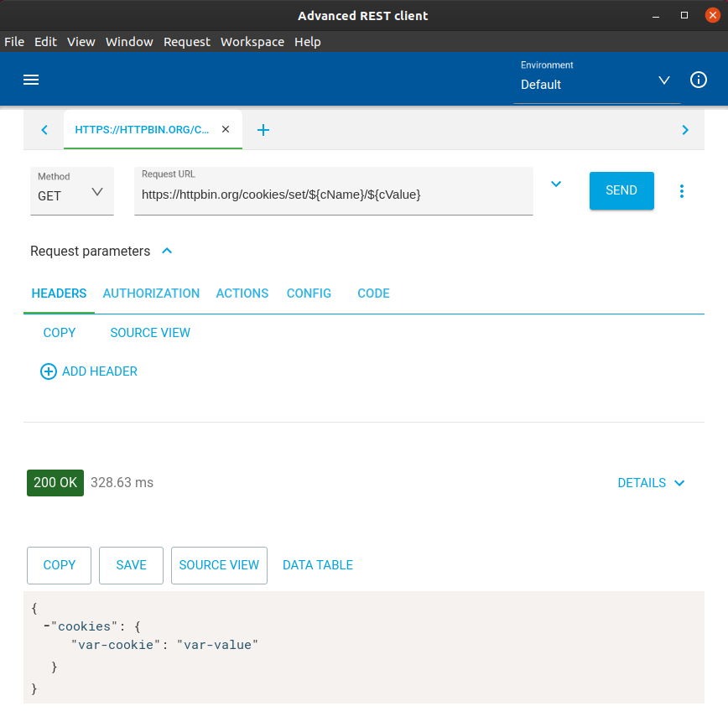
Task: Click inside the Request URL field
Action: click(333, 195)
